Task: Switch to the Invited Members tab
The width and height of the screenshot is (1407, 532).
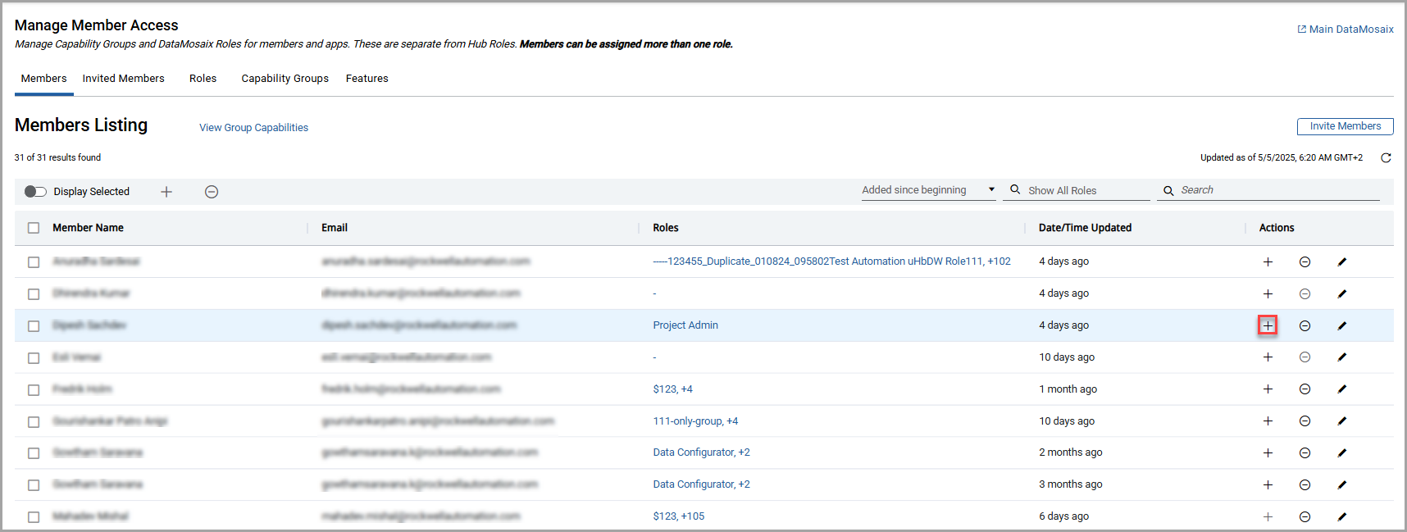Action: pyautogui.click(x=123, y=79)
